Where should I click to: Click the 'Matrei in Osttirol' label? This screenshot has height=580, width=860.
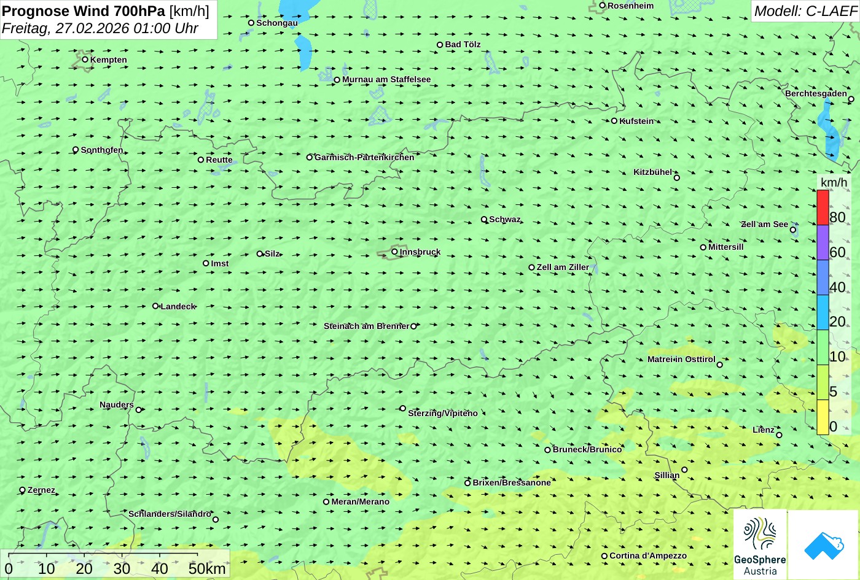(x=681, y=359)
